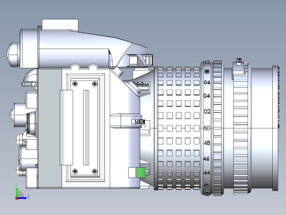This screenshot has width=286, height=215.
Task: Select the "06" marking on the lens ring
Action: click(x=207, y=82)
